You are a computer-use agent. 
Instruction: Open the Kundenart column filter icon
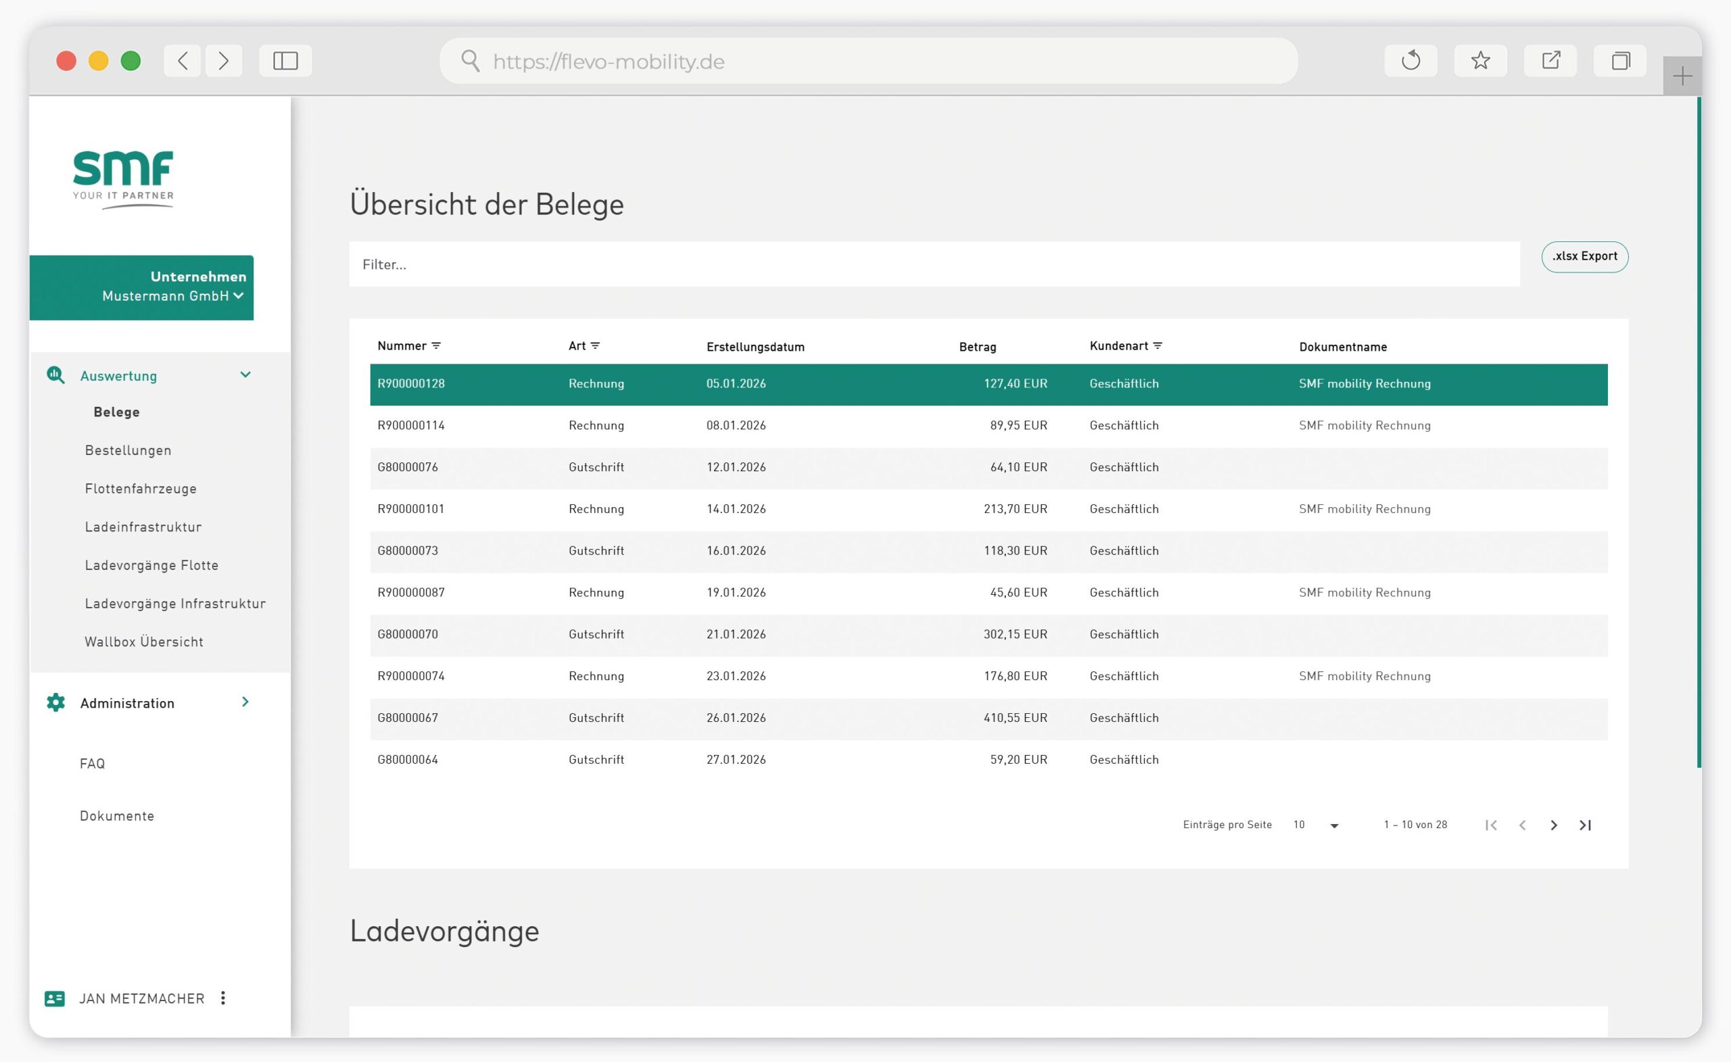(1159, 345)
